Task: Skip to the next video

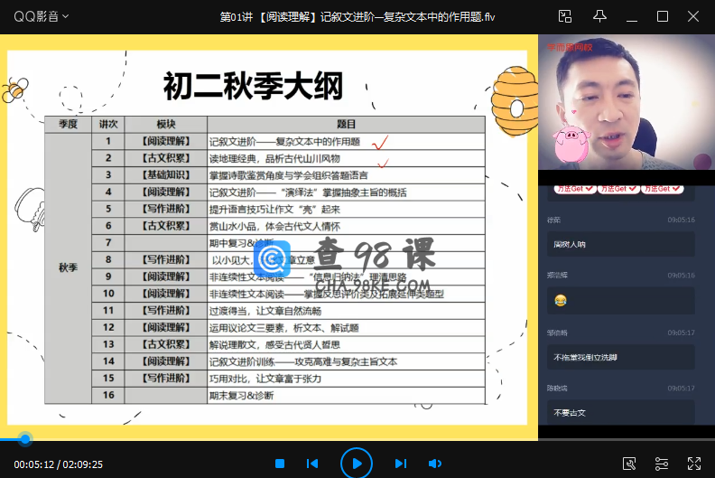Action: (x=400, y=464)
